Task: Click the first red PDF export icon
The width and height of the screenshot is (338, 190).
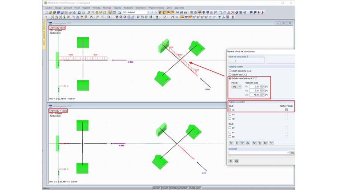Action: point(259,12)
